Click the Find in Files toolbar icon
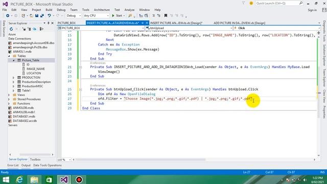327x184 pixels. (x=130, y=16)
